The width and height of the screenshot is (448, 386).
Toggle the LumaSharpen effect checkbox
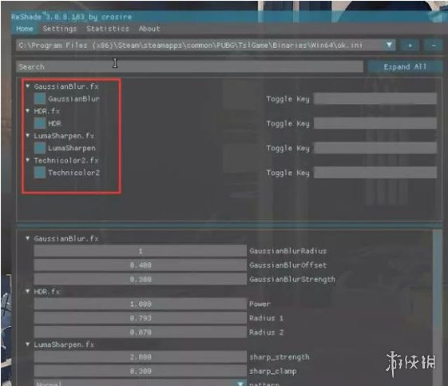click(40, 148)
